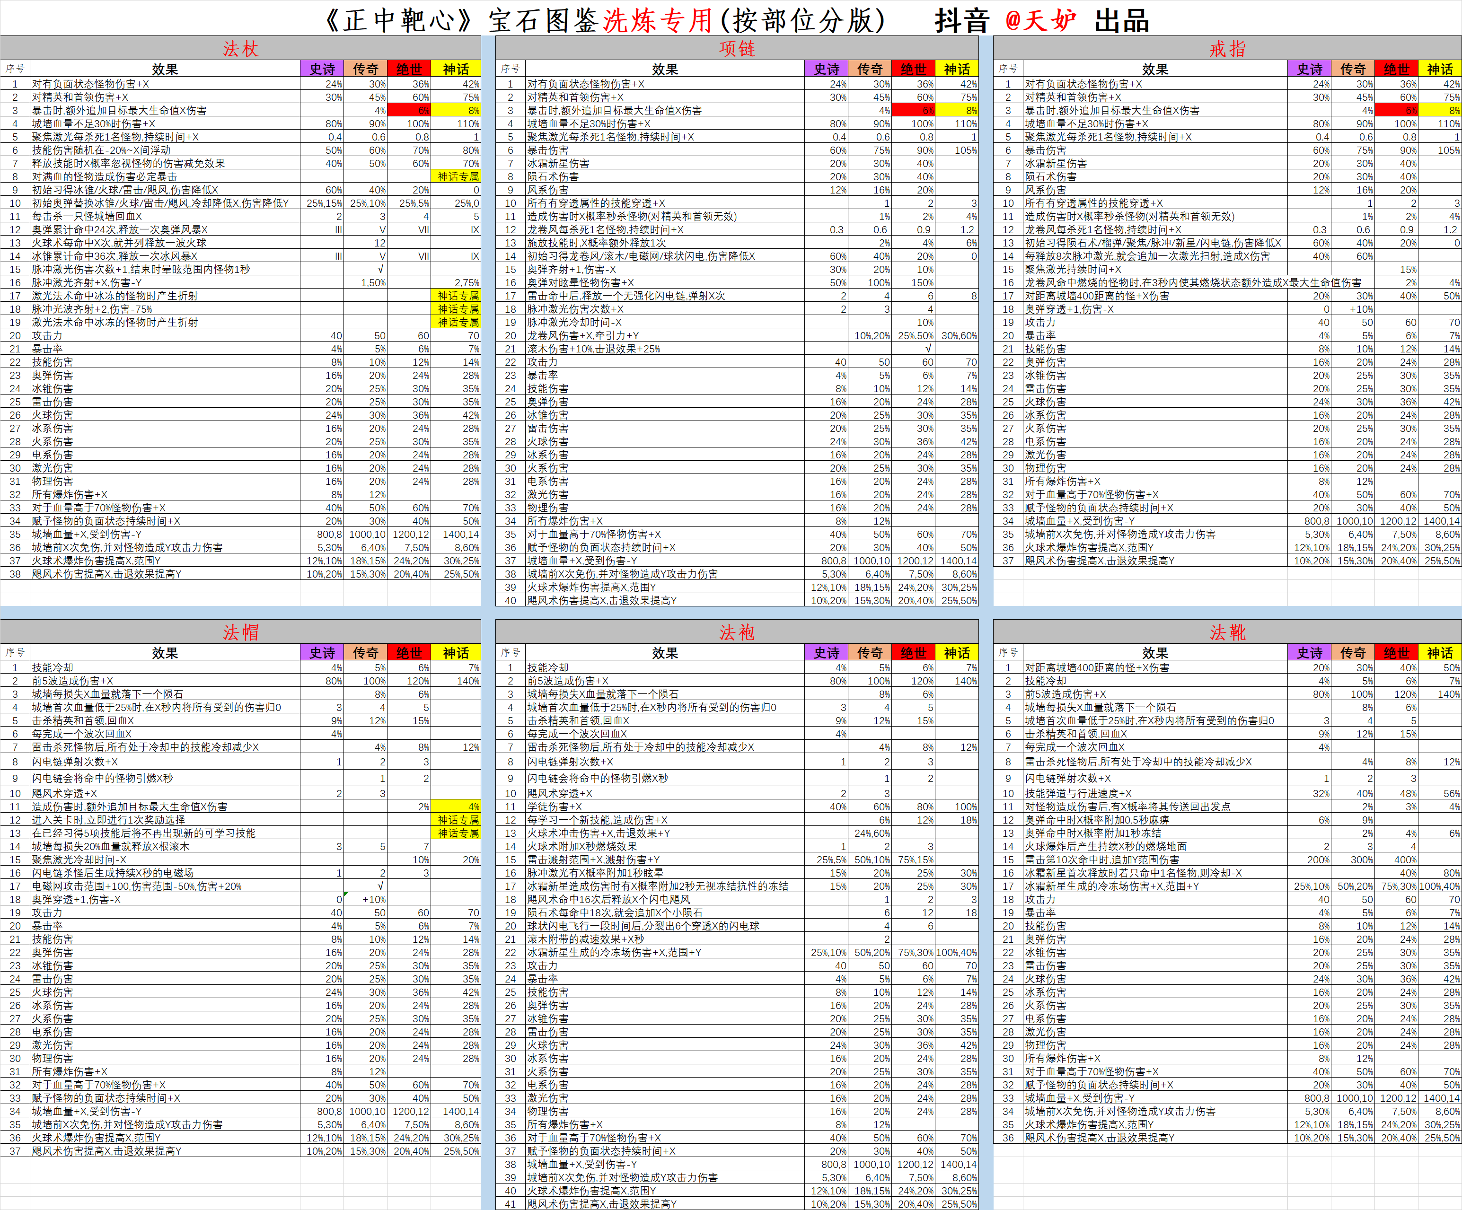Click row 冰霜新星首次释放时若只命中1名怪物
The width and height of the screenshot is (1462, 1210).
tap(1227, 872)
